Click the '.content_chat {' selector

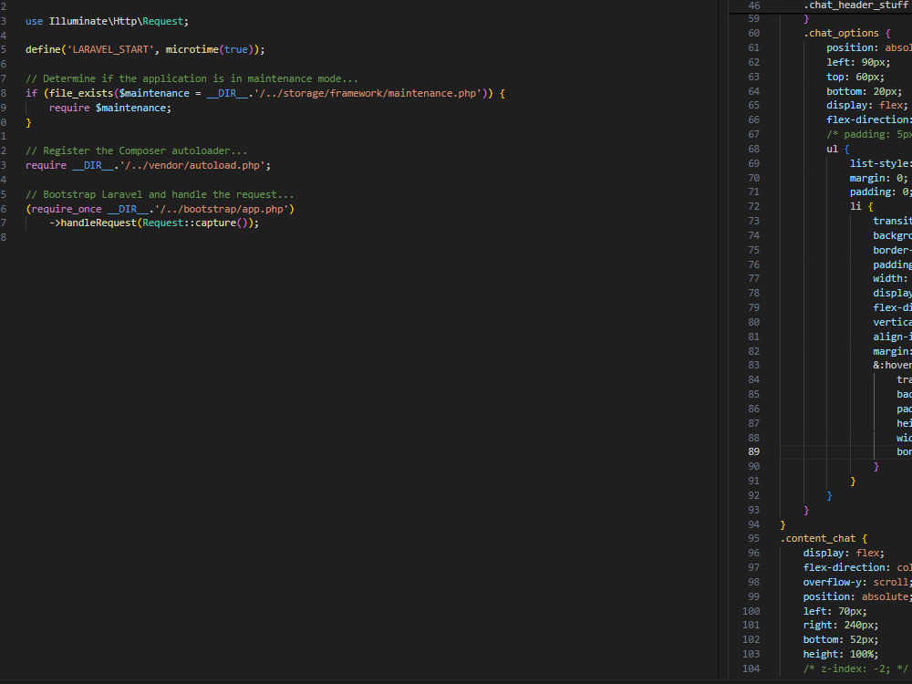tap(824, 539)
